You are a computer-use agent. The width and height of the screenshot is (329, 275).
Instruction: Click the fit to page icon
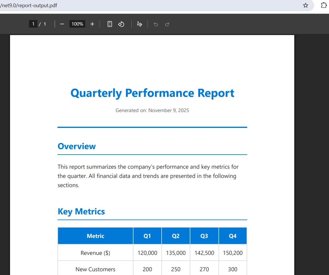pyautogui.click(x=110, y=24)
